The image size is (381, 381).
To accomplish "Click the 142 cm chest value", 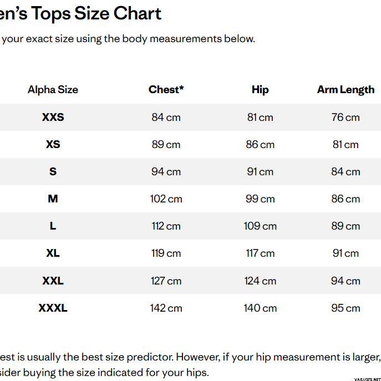I will [166, 308].
